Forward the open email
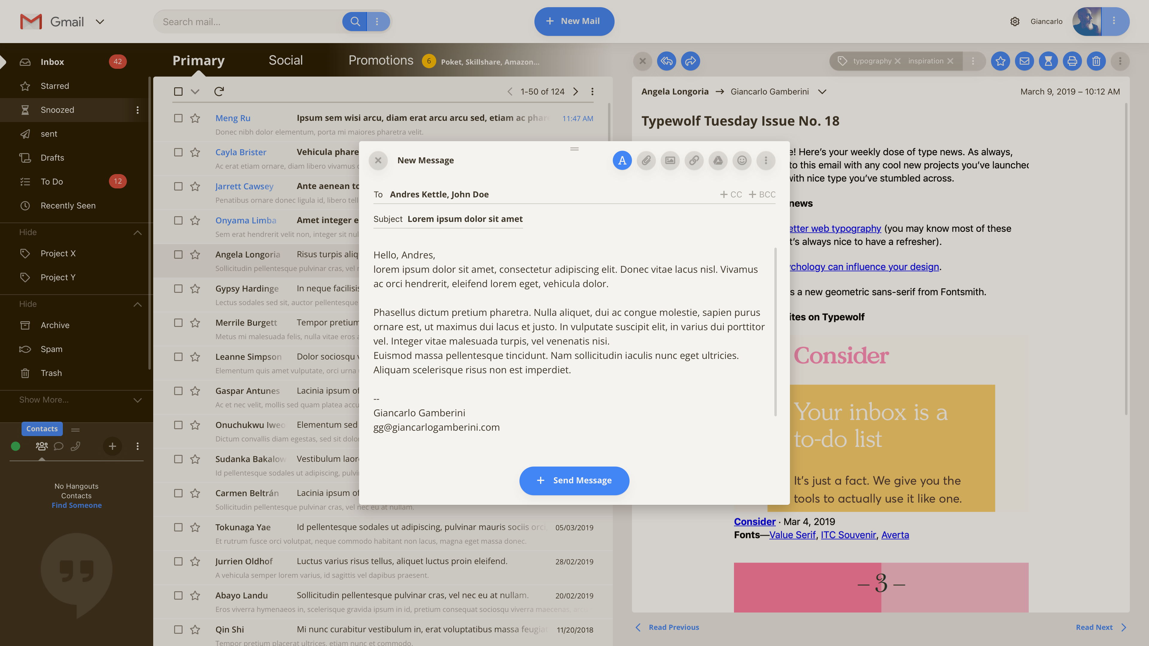1149x646 pixels. click(x=690, y=61)
